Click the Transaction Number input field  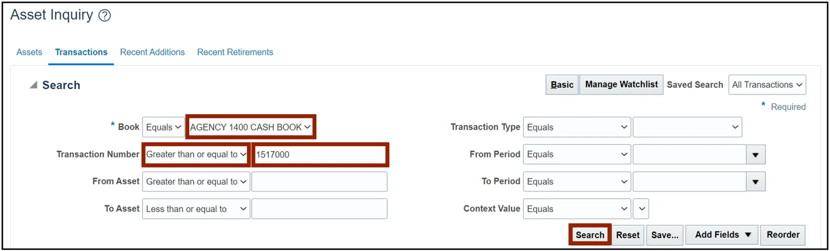click(320, 155)
